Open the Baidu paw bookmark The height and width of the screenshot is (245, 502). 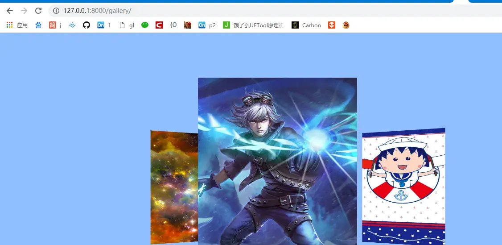[38, 25]
